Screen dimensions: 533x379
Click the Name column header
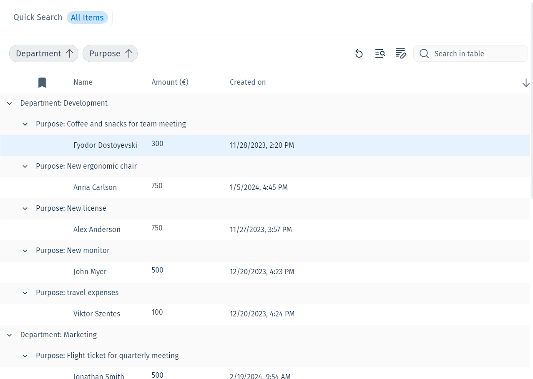click(x=83, y=82)
